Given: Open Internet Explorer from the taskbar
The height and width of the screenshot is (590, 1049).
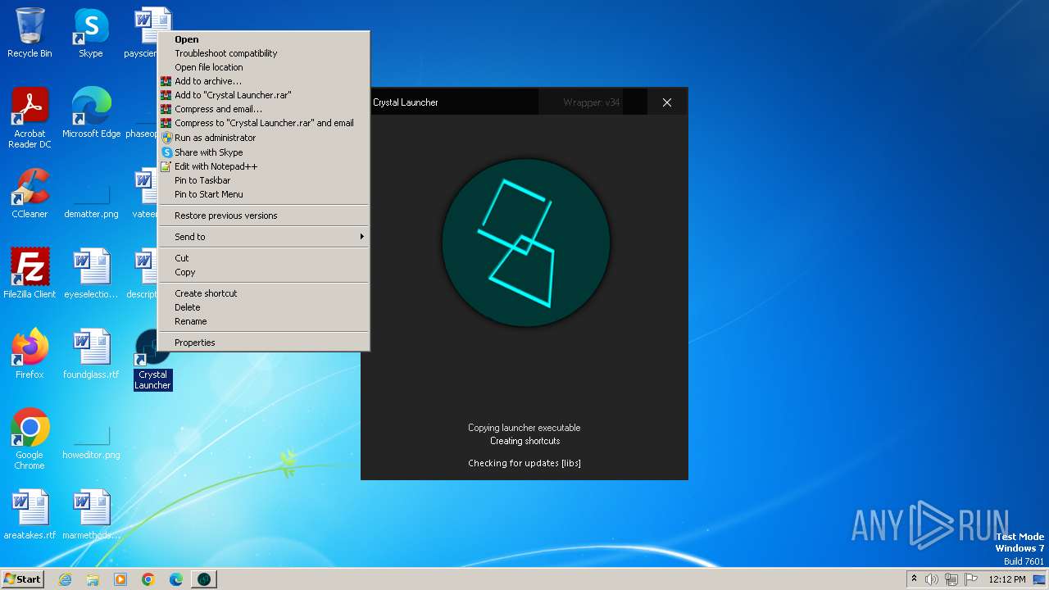Looking at the screenshot, I should 66,579.
